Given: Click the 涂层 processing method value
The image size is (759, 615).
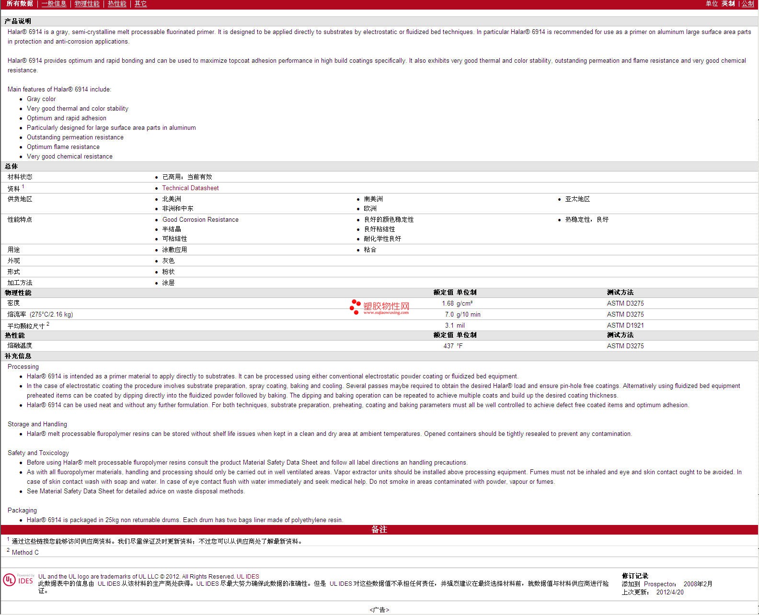Looking at the screenshot, I should pyautogui.click(x=168, y=283).
